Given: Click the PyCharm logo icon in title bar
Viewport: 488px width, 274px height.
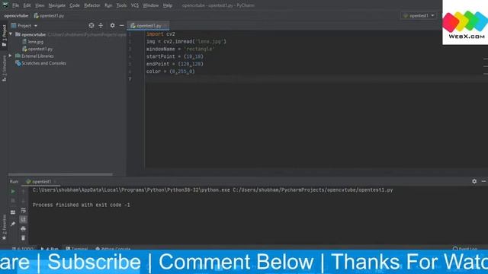Looking at the screenshot, I should click(5, 5).
